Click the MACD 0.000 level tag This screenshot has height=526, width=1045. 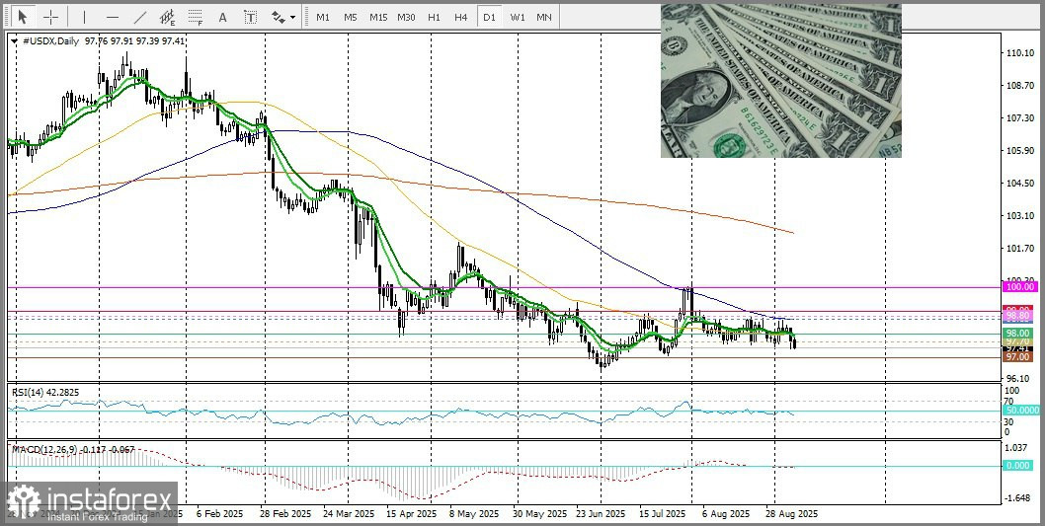1018,466
